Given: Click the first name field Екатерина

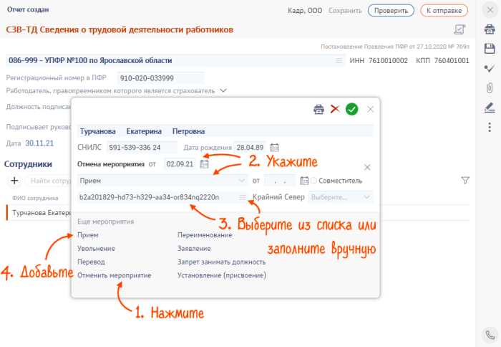Looking at the screenshot, I should pyautogui.click(x=144, y=131).
